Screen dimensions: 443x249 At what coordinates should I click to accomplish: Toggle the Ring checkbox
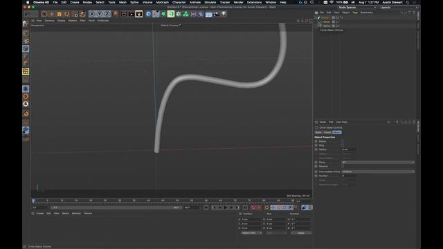[343, 145]
